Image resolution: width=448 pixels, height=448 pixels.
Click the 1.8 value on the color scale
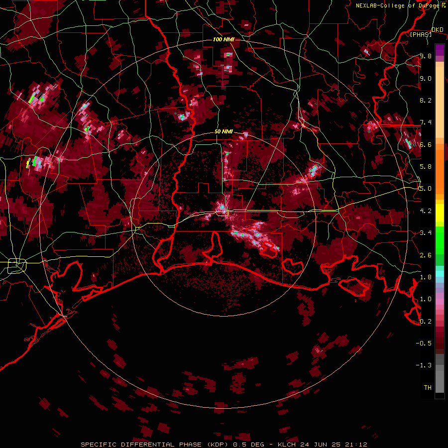(x=426, y=277)
